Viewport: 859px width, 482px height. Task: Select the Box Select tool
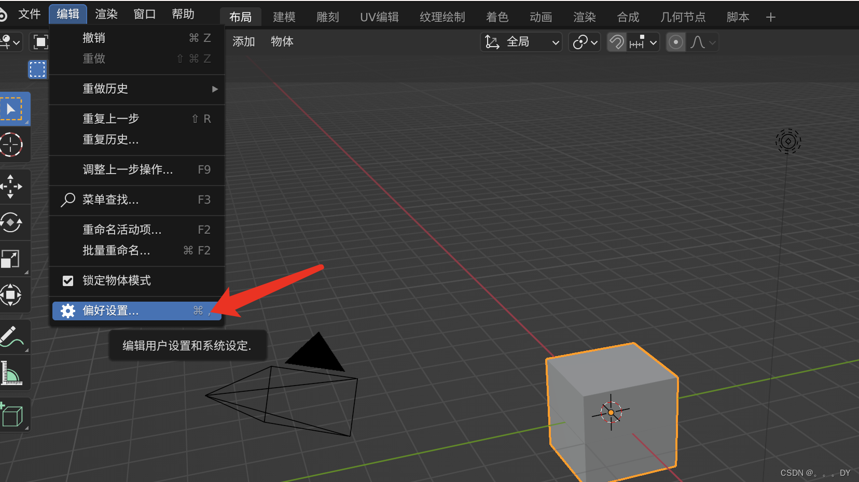(x=13, y=109)
